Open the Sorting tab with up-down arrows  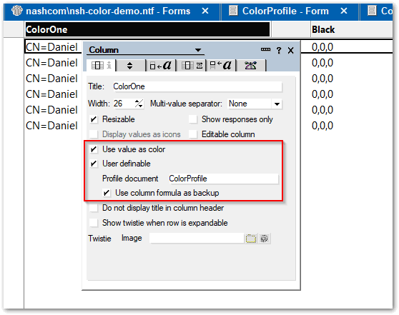point(129,66)
